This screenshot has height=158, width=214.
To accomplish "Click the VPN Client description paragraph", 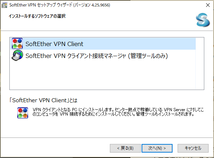I will pos(118,112).
